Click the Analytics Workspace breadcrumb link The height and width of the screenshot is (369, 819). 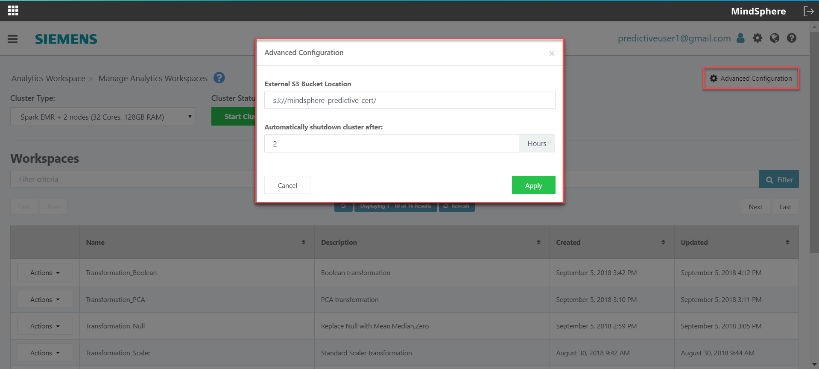48,78
